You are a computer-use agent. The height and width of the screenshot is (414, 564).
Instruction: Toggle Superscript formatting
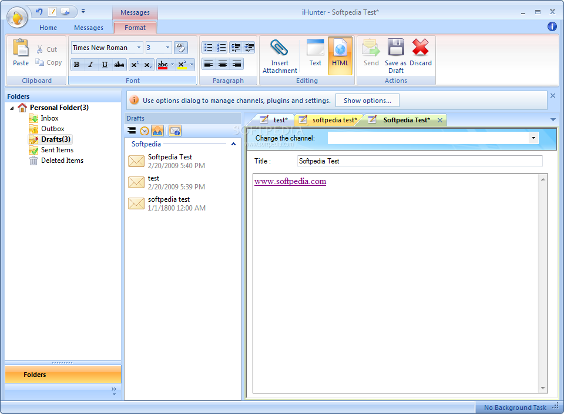click(135, 65)
